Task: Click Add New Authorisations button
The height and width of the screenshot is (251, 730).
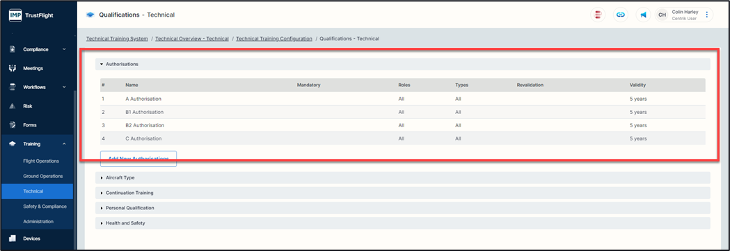Action: [138, 159]
